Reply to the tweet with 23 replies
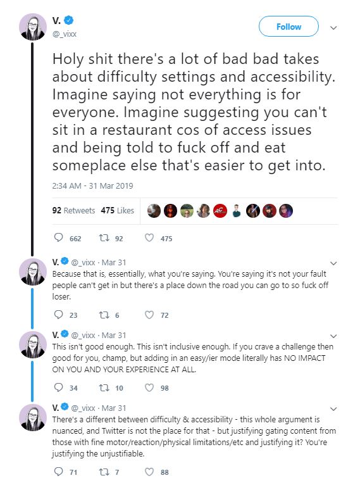This screenshot has width=360, height=478. coord(58,314)
